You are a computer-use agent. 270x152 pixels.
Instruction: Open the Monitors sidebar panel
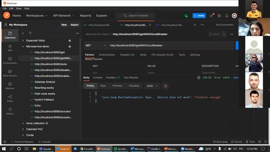coord(10,86)
